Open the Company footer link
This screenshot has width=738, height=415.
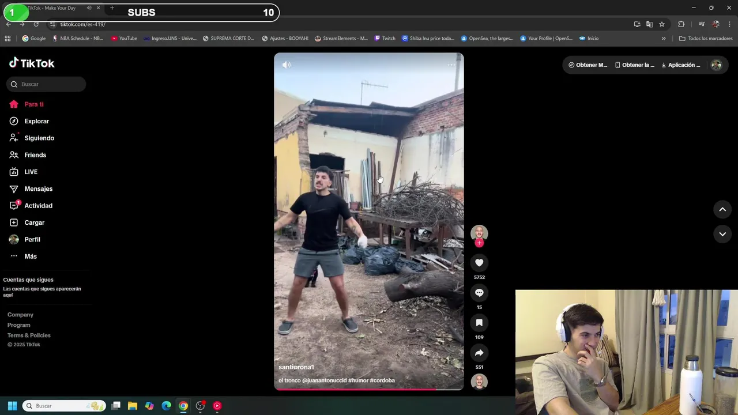click(20, 315)
